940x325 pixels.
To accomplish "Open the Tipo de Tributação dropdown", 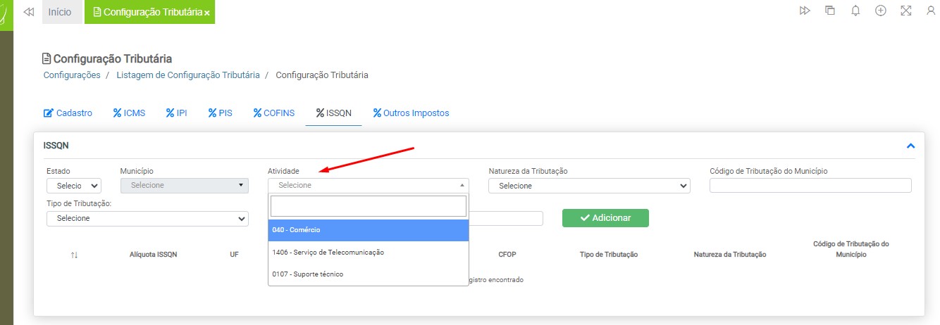I will pos(147,219).
